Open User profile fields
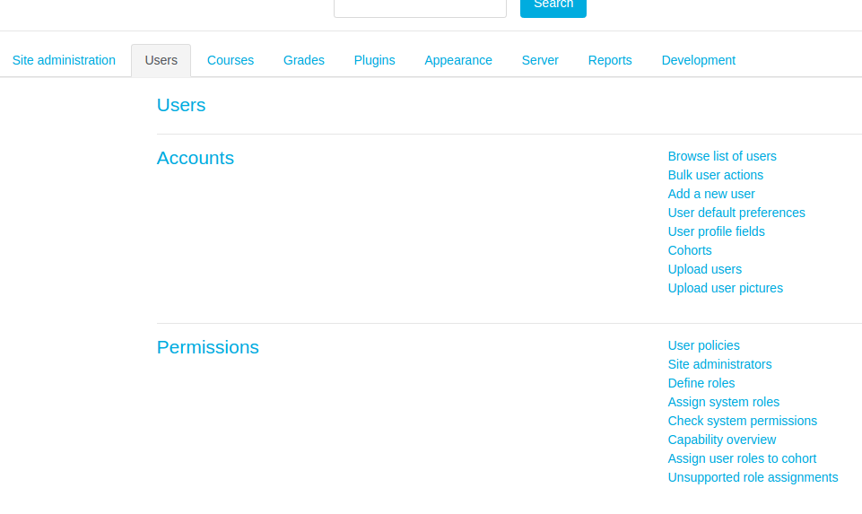862x514 pixels. 716,232
